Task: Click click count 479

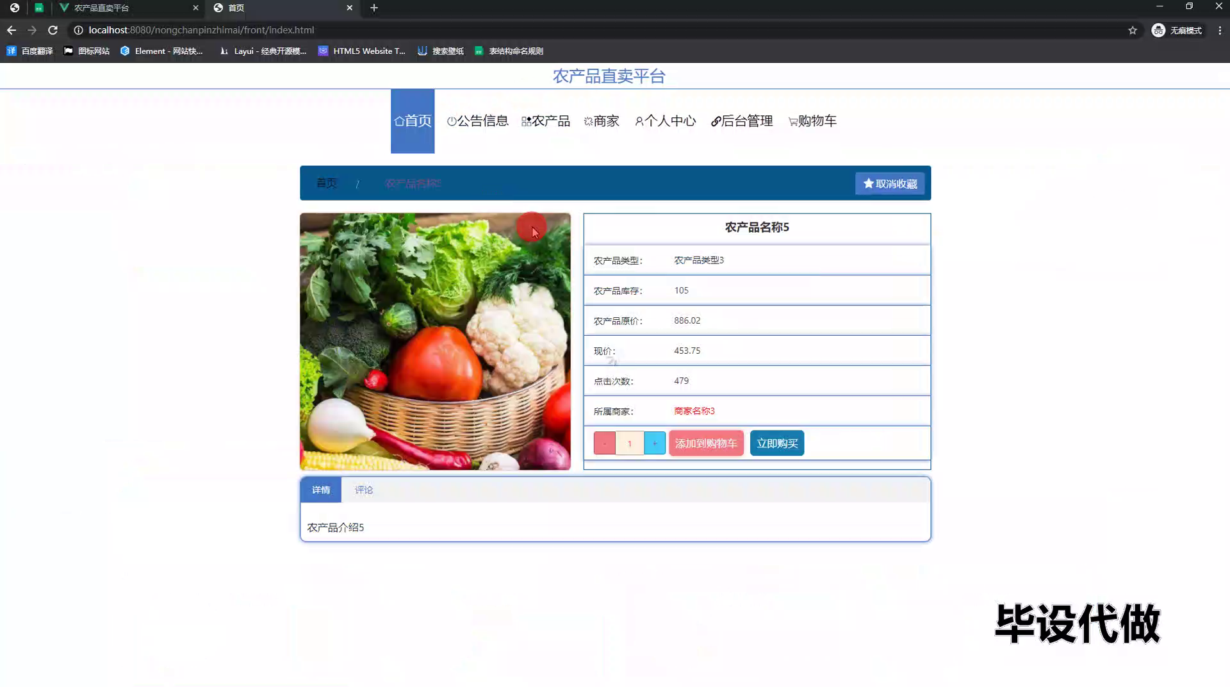Action: [681, 381]
